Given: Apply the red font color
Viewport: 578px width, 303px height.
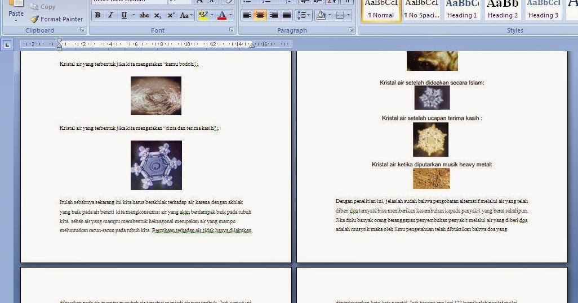Looking at the screenshot, I should pos(223,15).
